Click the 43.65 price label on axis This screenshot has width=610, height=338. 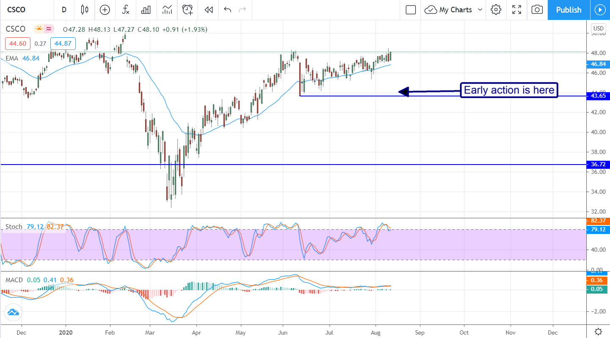tap(598, 96)
